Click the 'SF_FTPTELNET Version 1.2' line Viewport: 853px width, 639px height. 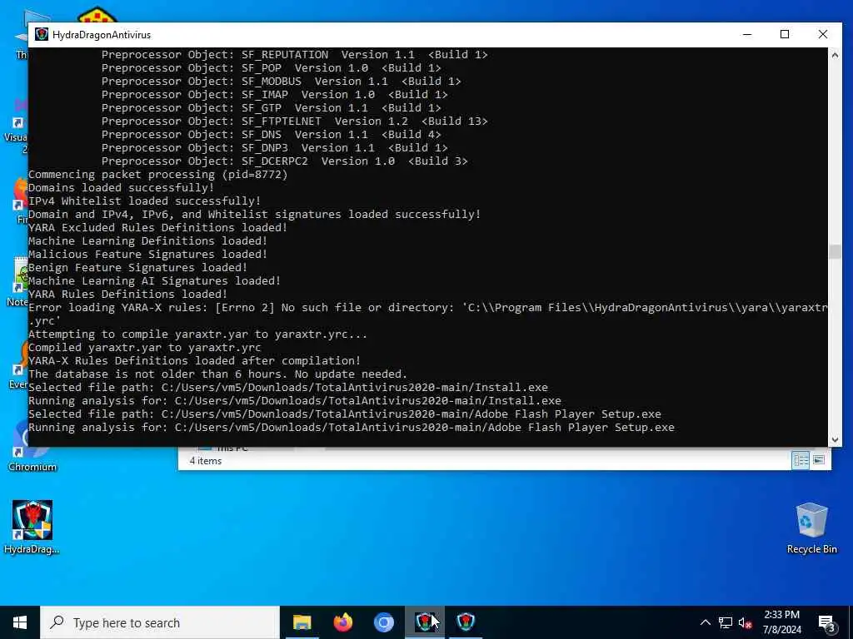[294, 121]
